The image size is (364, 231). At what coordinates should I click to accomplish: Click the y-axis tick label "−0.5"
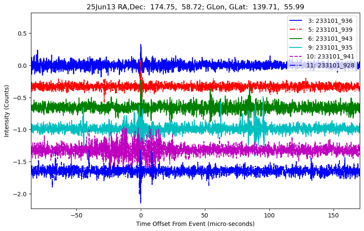coord(21,97)
